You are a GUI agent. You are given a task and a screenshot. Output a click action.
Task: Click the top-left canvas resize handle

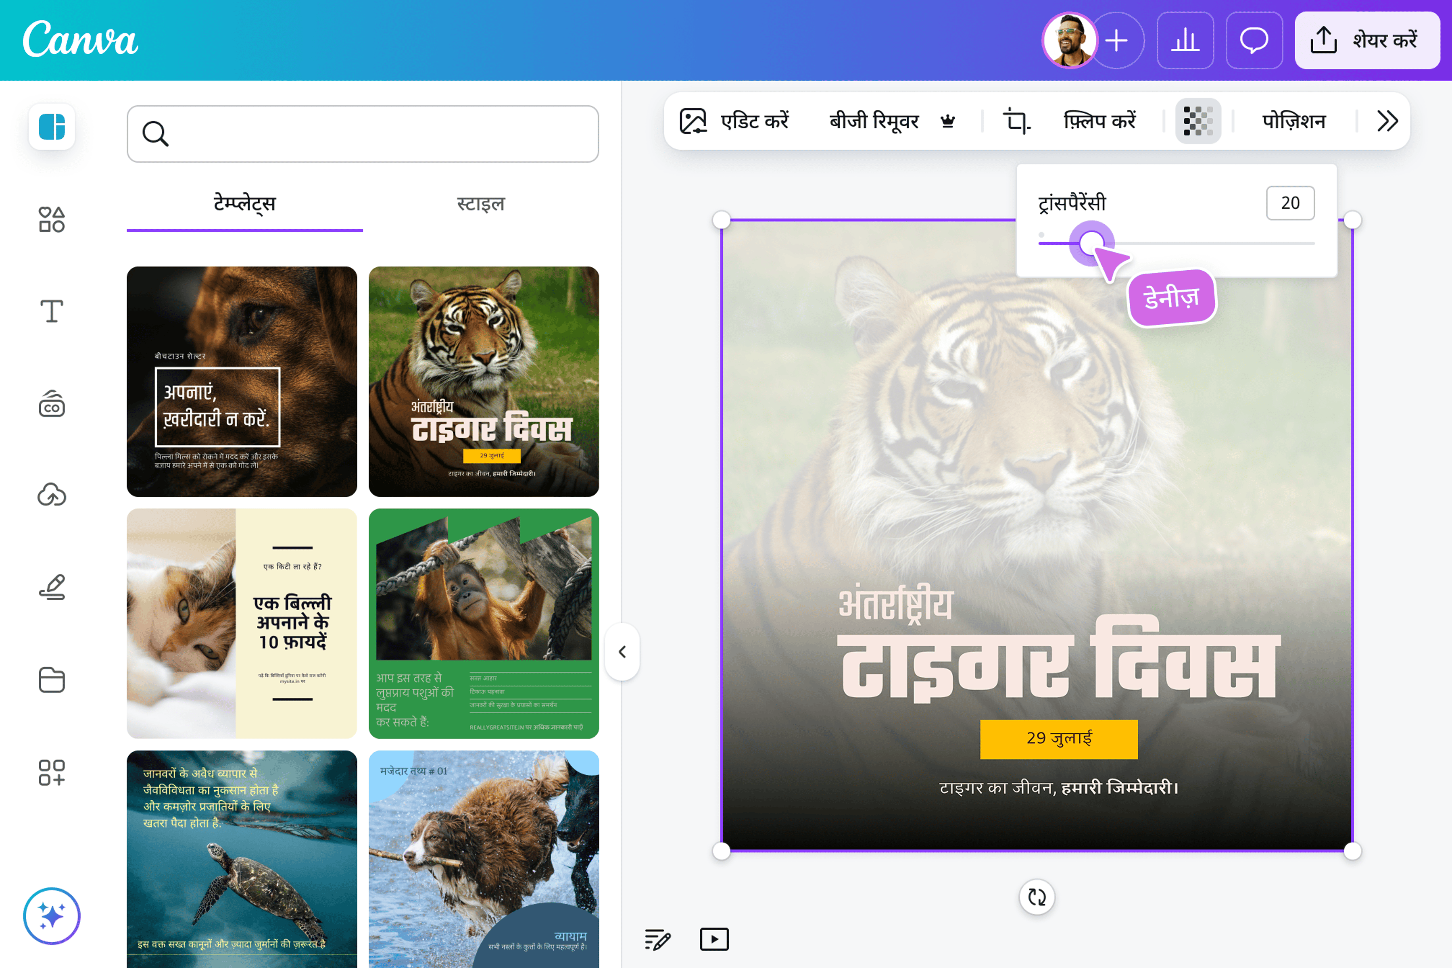722,220
